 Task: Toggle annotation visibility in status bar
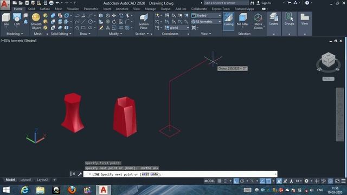pyautogui.click(x=279, y=181)
